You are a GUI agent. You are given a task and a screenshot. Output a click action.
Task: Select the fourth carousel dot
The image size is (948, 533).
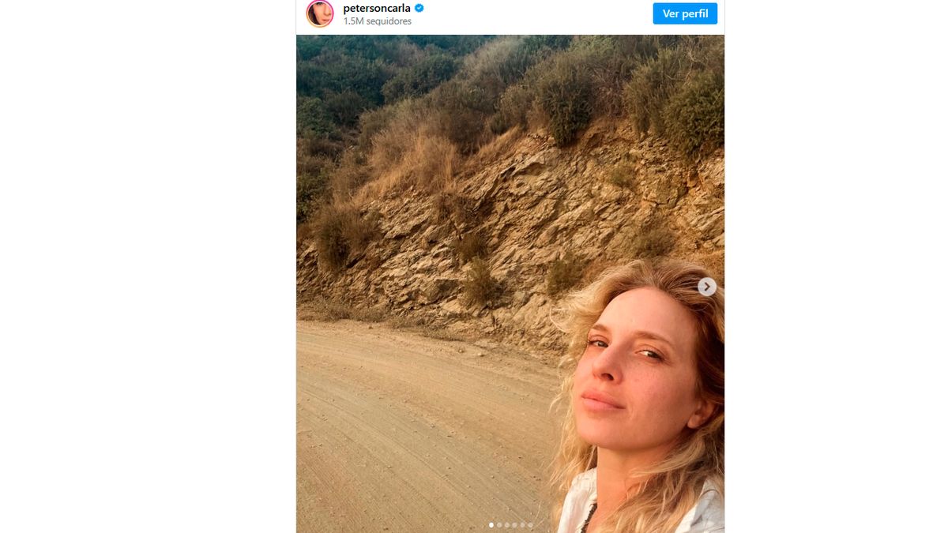[514, 524]
